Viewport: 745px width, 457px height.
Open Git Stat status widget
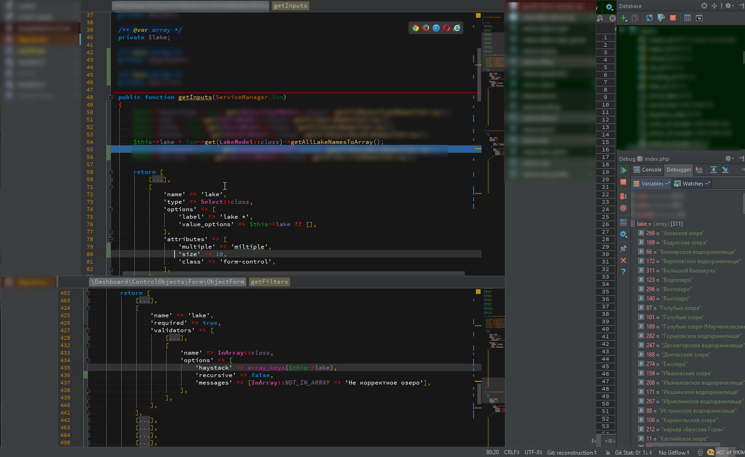tap(633, 452)
